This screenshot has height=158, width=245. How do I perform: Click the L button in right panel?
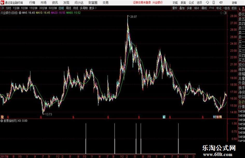pyautogui.click(x=240, y=9)
